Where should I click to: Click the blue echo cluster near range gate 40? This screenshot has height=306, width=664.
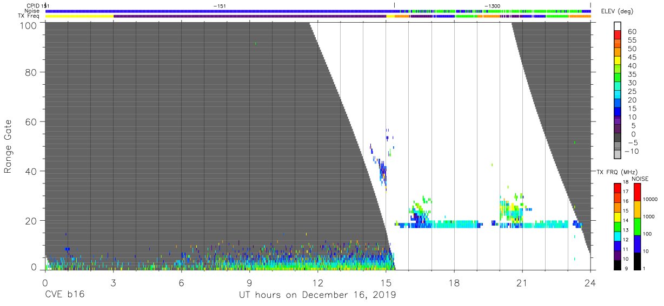383,173
